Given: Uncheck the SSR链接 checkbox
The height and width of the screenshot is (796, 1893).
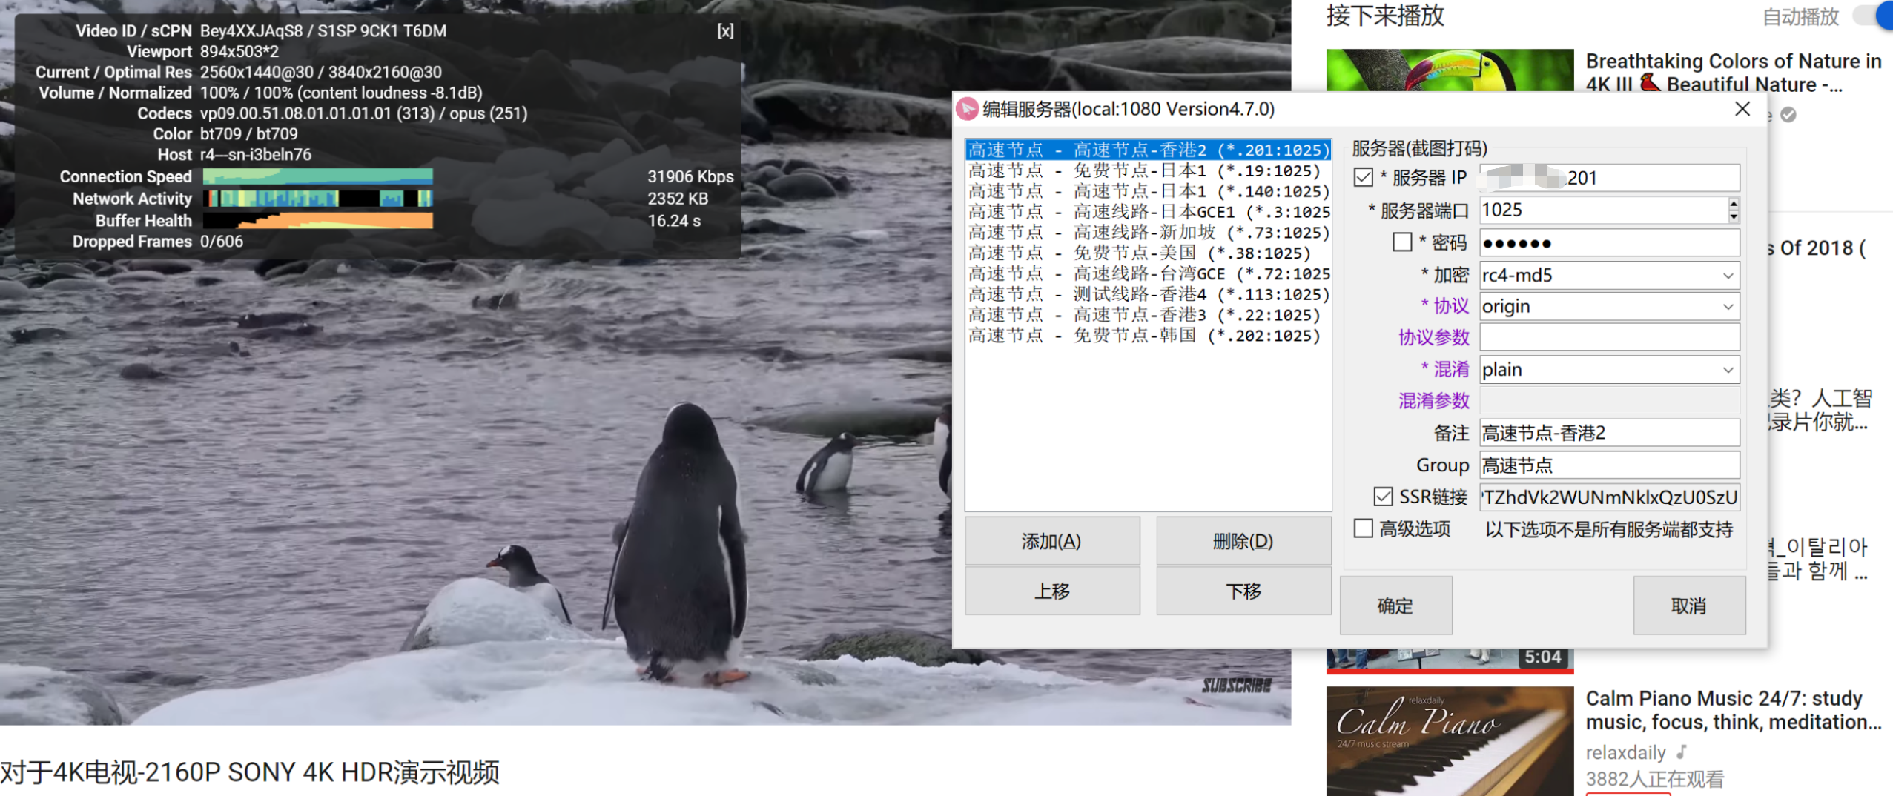Looking at the screenshot, I should (1384, 497).
